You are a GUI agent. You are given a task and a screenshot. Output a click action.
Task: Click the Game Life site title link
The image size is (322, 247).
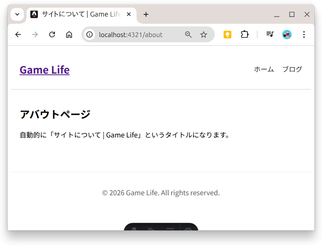[44, 70]
